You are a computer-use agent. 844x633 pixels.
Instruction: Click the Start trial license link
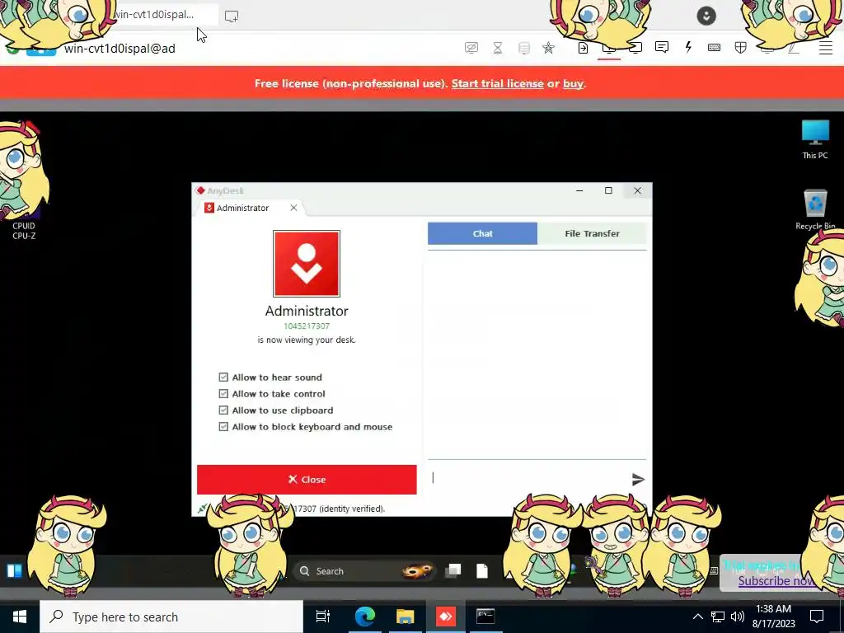pyautogui.click(x=497, y=83)
